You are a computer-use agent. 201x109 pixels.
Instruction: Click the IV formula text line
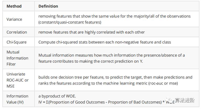point(107,102)
